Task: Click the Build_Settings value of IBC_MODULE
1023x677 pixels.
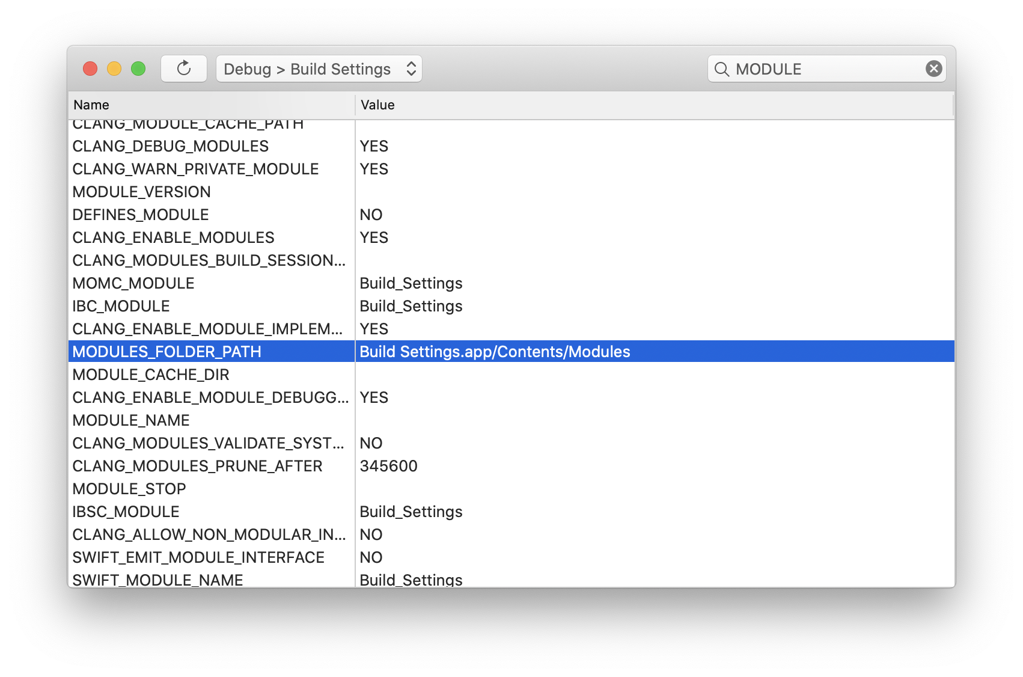Action: point(411,305)
